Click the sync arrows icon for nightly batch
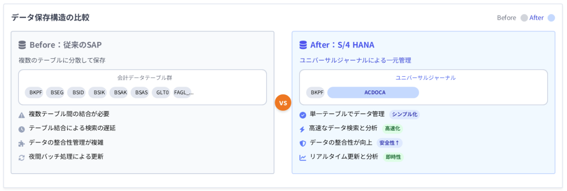The height and width of the screenshot is (191, 567). 22,158
